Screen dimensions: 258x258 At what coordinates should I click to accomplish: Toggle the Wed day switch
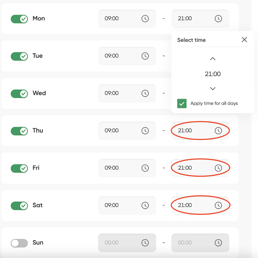19,94
